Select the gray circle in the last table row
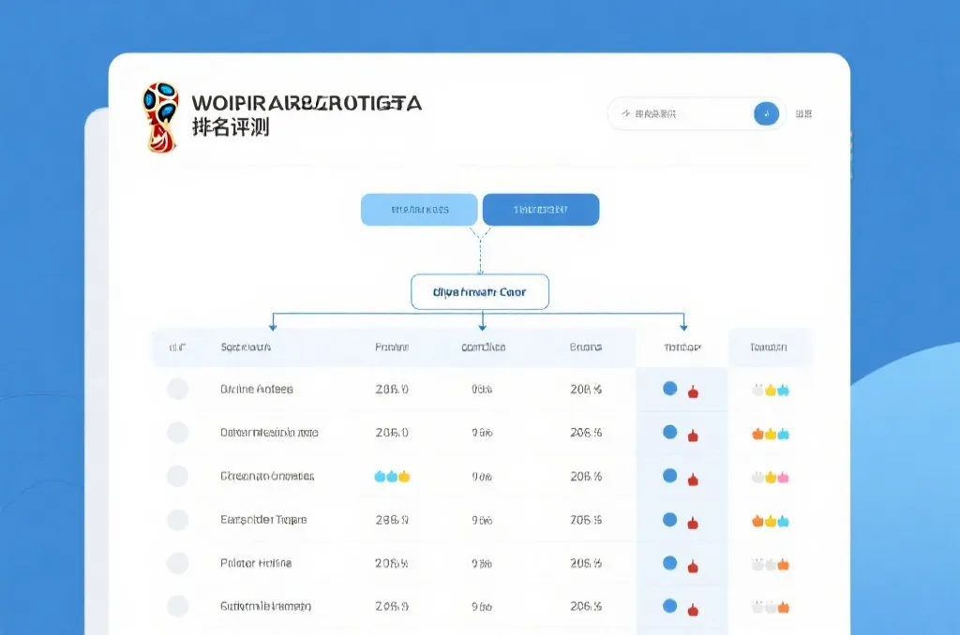Image resolution: width=960 pixels, height=635 pixels. coord(177,606)
